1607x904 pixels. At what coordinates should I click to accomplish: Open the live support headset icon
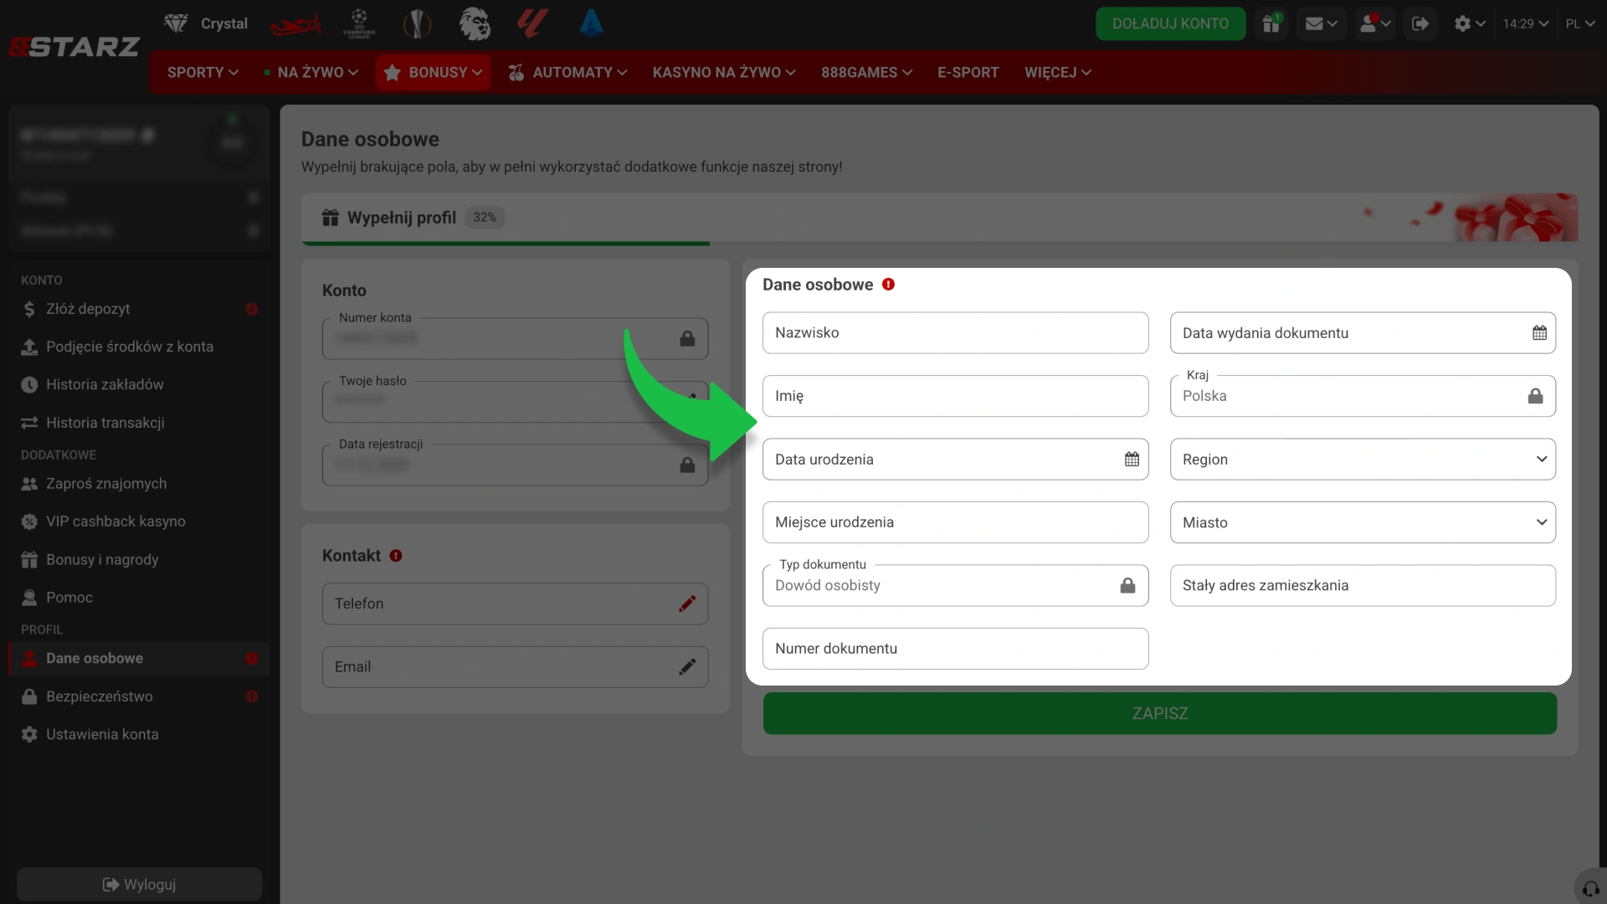click(x=1591, y=888)
